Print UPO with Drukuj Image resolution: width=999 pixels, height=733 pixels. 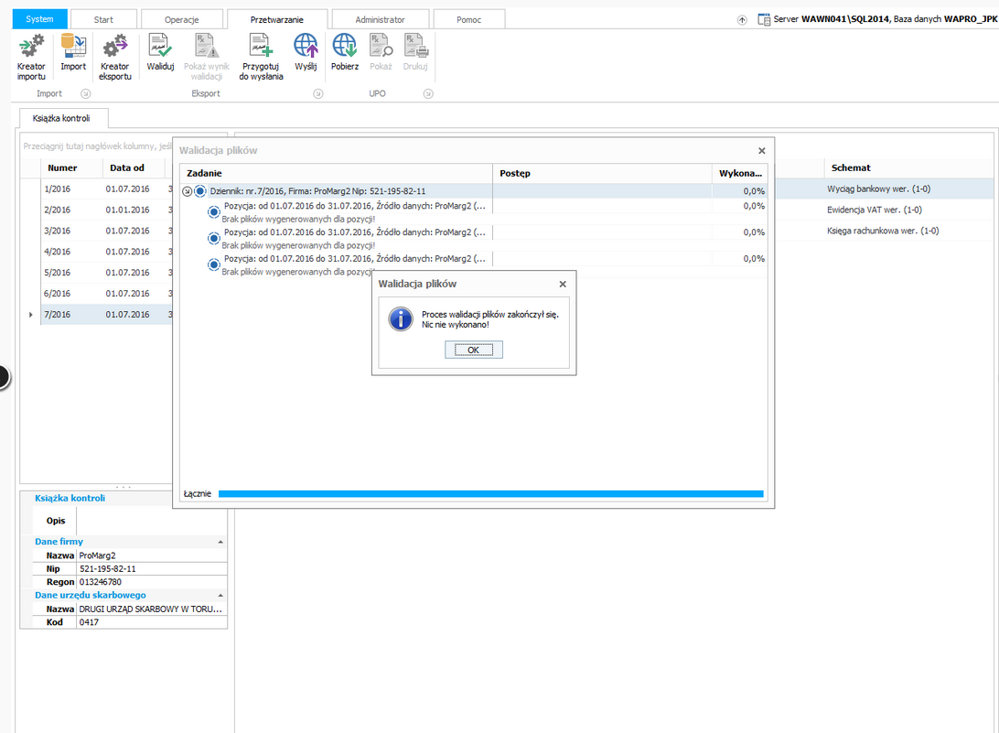click(x=415, y=52)
